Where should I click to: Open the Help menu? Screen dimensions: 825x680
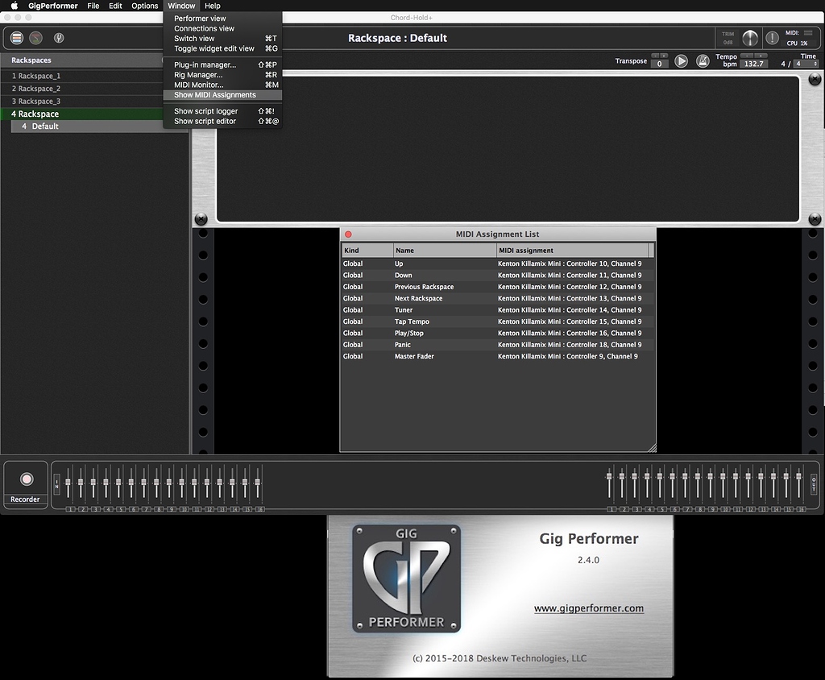click(x=212, y=5)
